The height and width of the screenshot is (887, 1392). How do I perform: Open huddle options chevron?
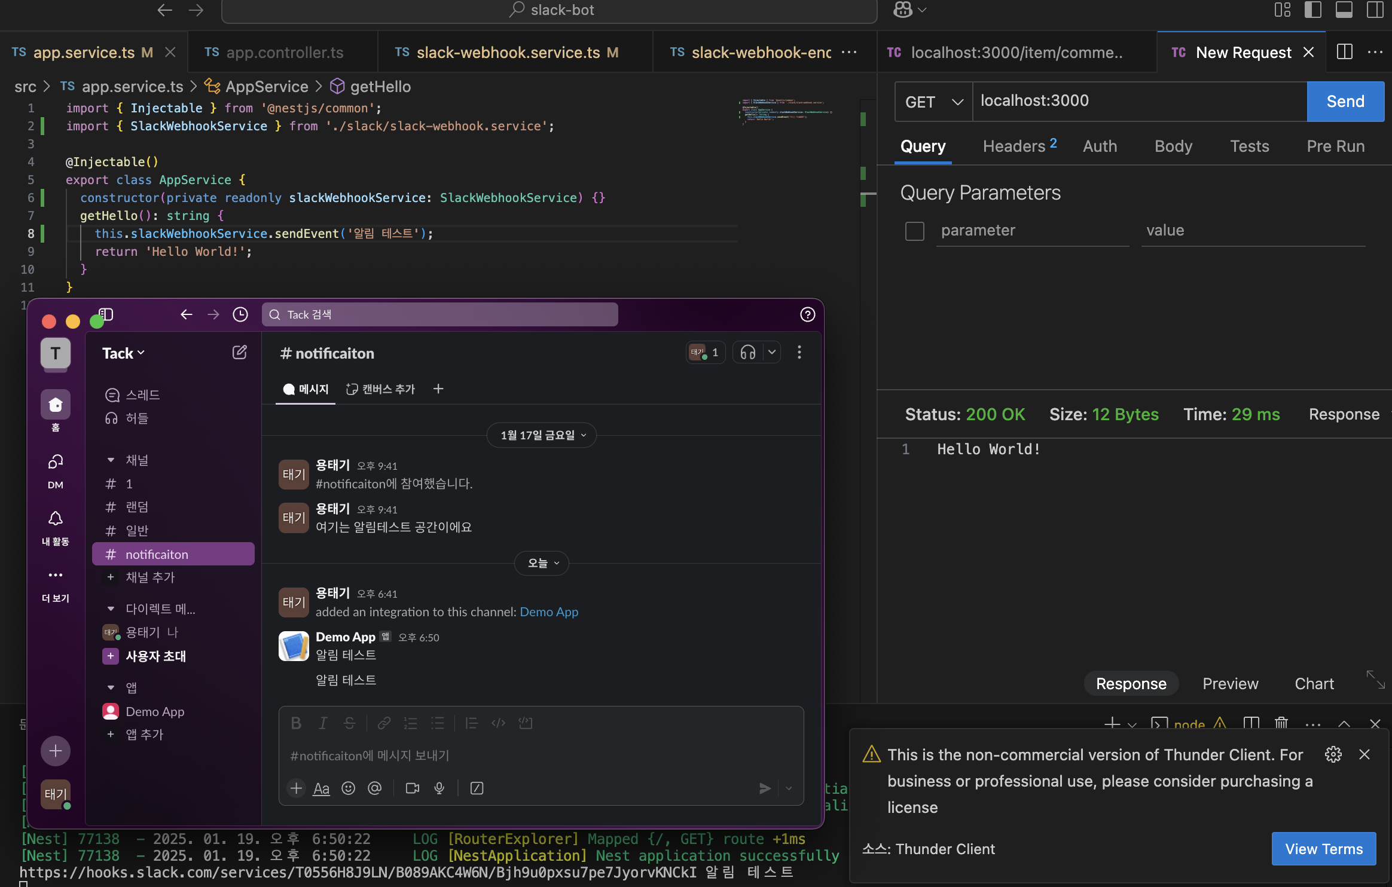pyautogui.click(x=772, y=353)
